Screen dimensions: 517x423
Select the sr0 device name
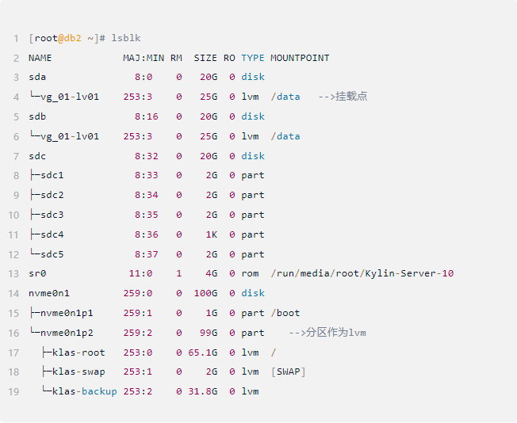coord(37,273)
